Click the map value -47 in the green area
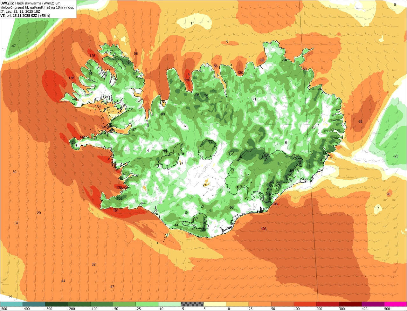 click(13, 46)
